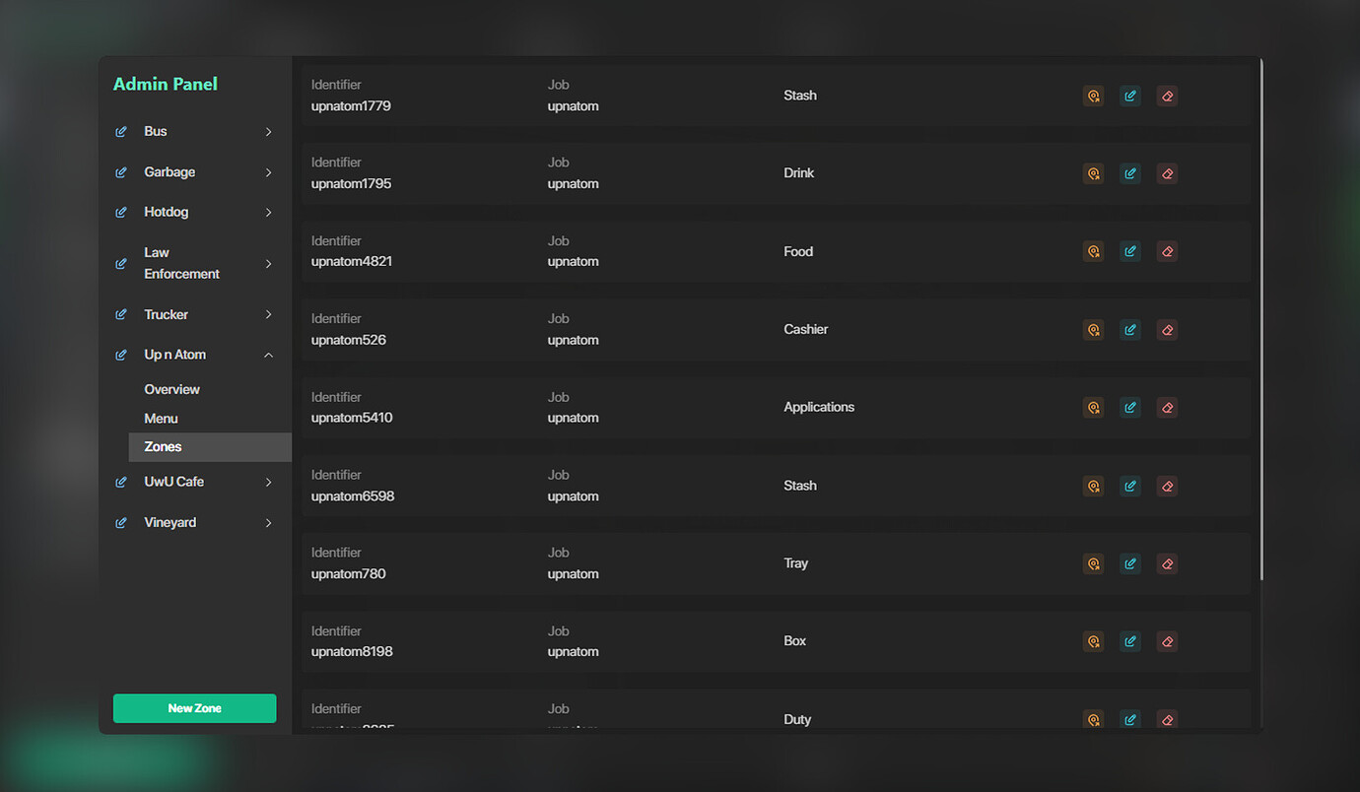Click the edit pencil beside Bus
The width and height of the screenshot is (1360, 792).
coord(120,131)
